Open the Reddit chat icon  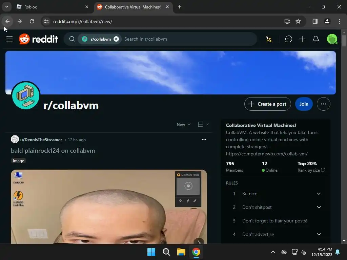[289, 39]
